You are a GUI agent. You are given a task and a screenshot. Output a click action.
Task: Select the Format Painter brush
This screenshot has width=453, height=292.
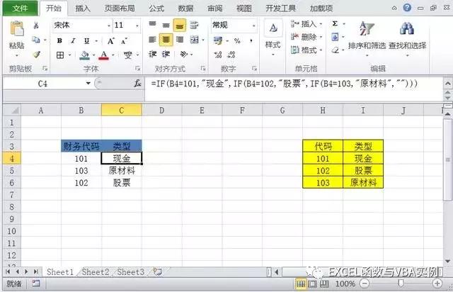coord(36,54)
